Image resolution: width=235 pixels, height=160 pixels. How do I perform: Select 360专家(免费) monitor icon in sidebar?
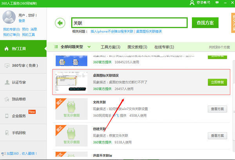coord(6,66)
